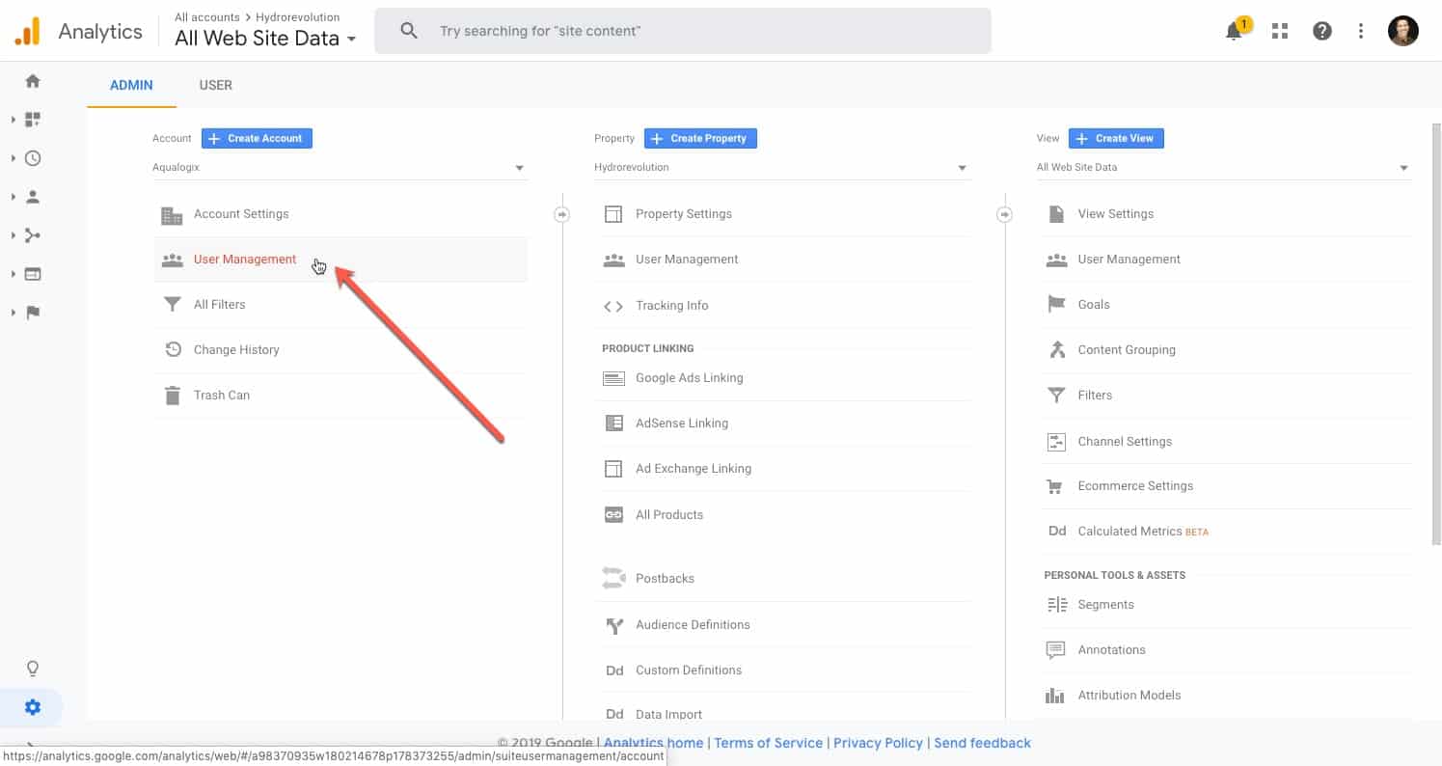The height and width of the screenshot is (766, 1442).
Task: Open the Customization dashboards sidebar icon
Action: pyautogui.click(x=33, y=120)
